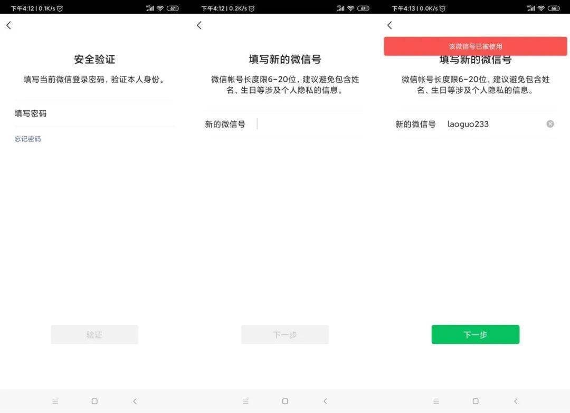The width and height of the screenshot is (570, 413).
Task: Tap the system back key on the middle phone
Action: click(x=325, y=401)
